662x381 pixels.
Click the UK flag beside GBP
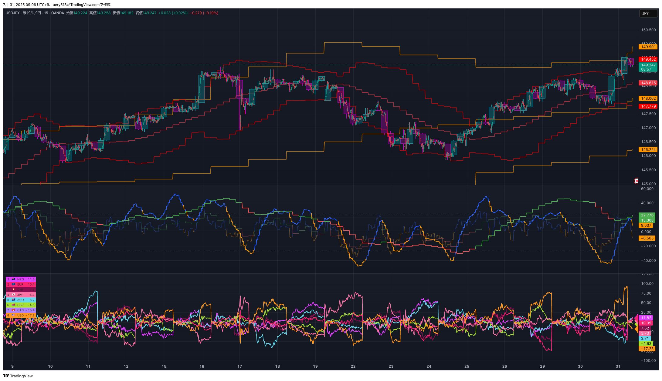click(13, 305)
